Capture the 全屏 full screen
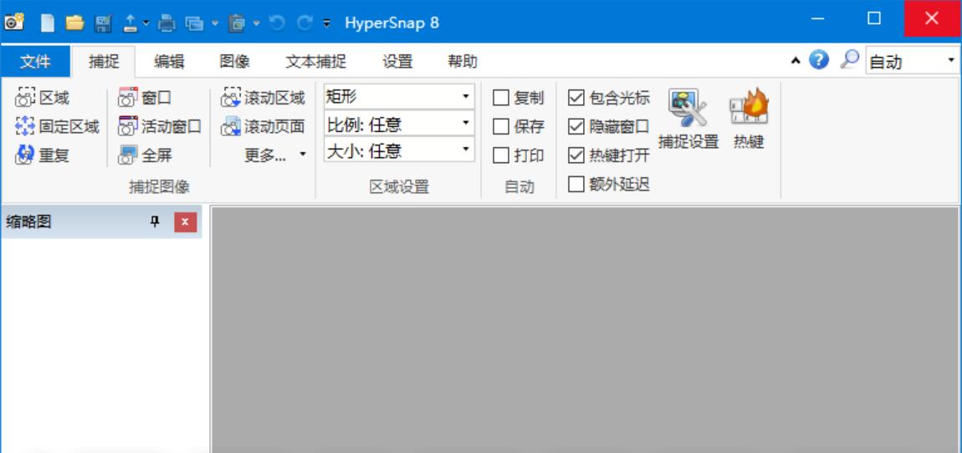 [145, 155]
